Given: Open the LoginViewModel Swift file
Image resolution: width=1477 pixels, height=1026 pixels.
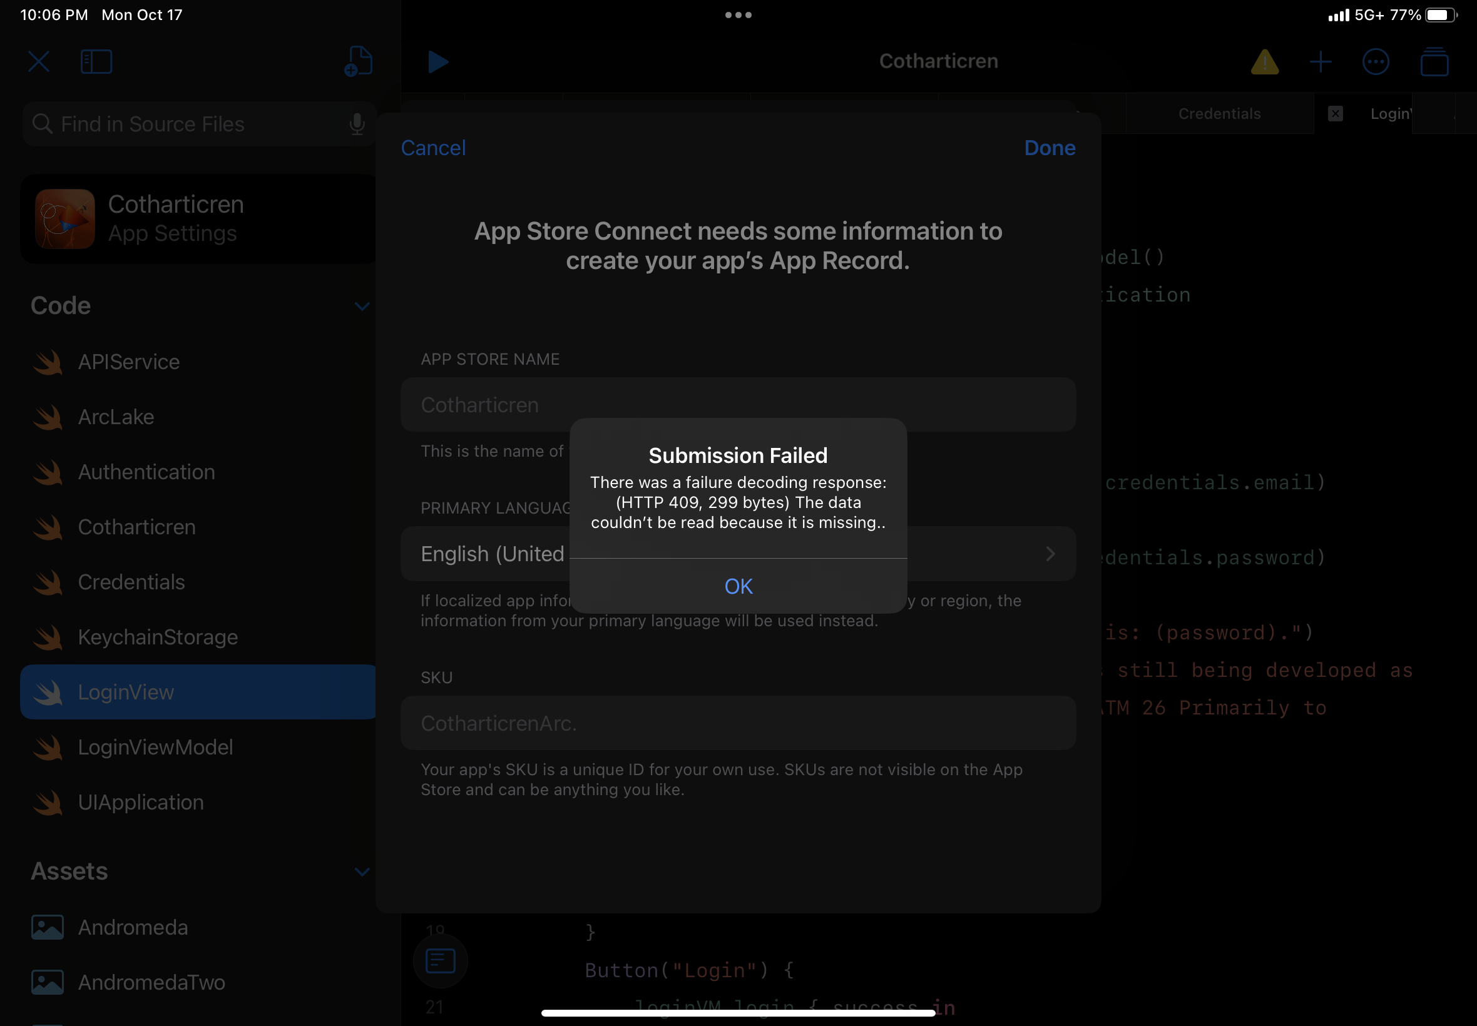Looking at the screenshot, I should pos(198,747).
